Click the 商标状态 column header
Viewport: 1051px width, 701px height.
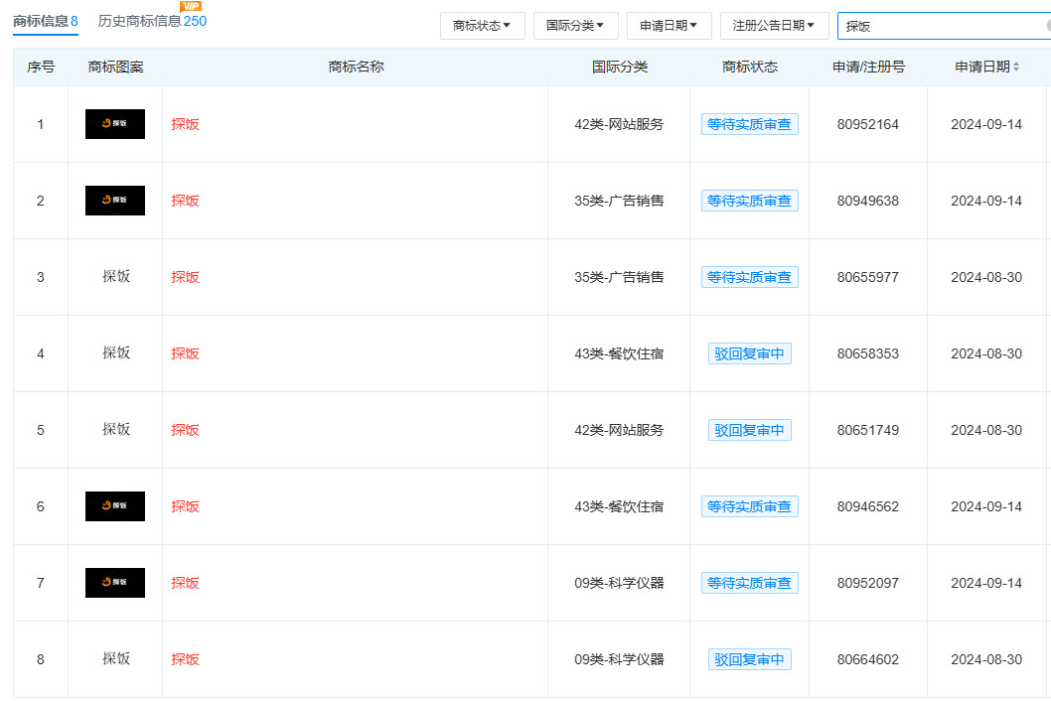pyautogui.click(x=749, y=67)
